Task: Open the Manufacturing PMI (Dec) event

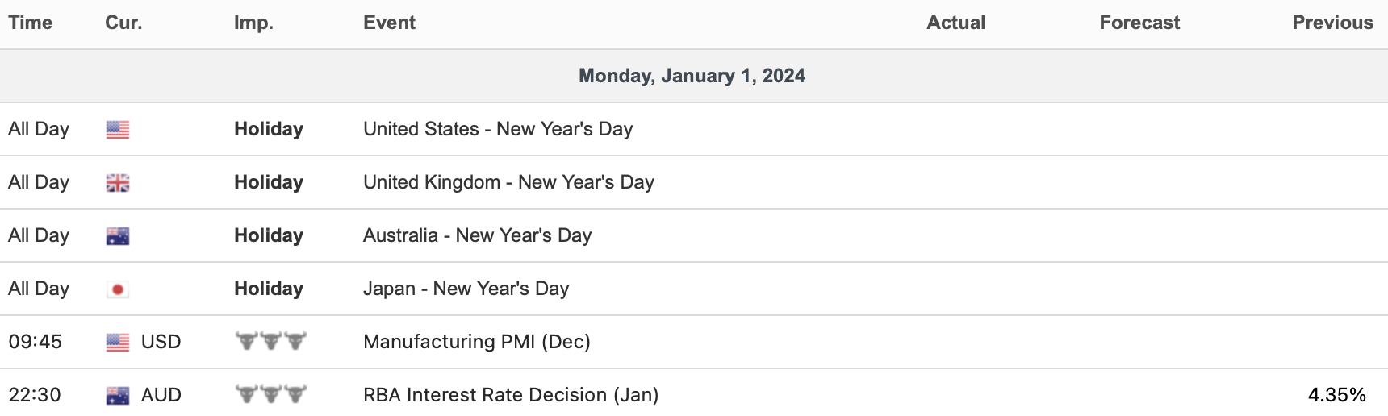Action: (x=476, y=342)
